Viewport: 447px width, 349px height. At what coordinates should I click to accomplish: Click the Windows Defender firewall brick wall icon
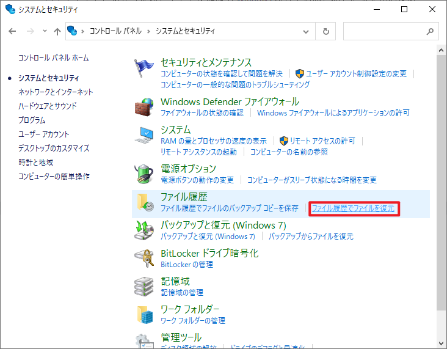click(144, 107)
